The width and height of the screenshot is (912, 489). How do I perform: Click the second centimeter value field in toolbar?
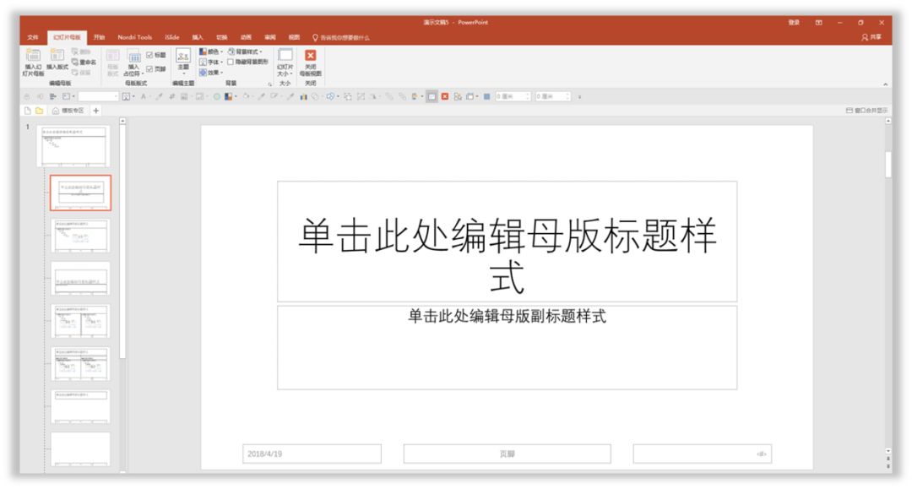tap(552, 96)
